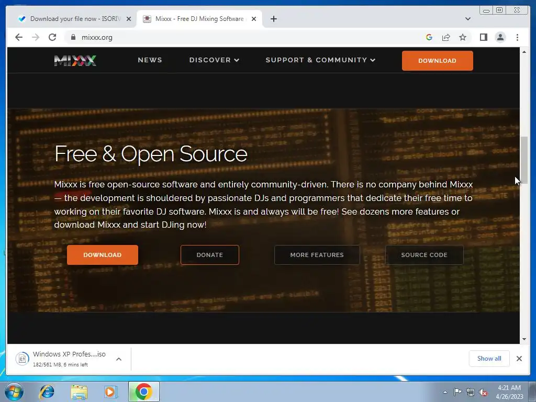Image resolution: width=536 pixels, height=402 pixels.
Task: Click the vertical scrollbar thumb
Action: coord(524,160)
